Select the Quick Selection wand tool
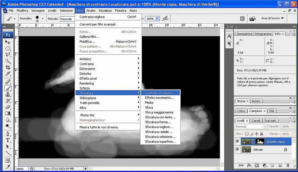The height and width of the screenshot is (172, 298). 8,61
